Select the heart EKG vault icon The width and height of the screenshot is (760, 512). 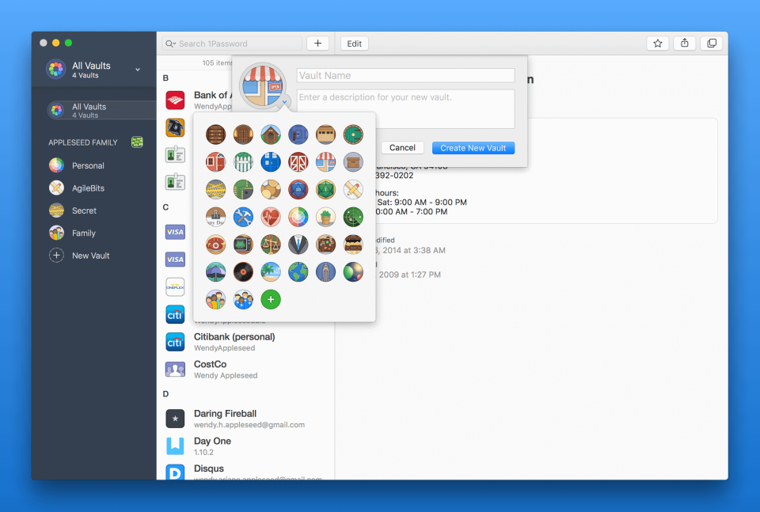click(x=271, y=217)
